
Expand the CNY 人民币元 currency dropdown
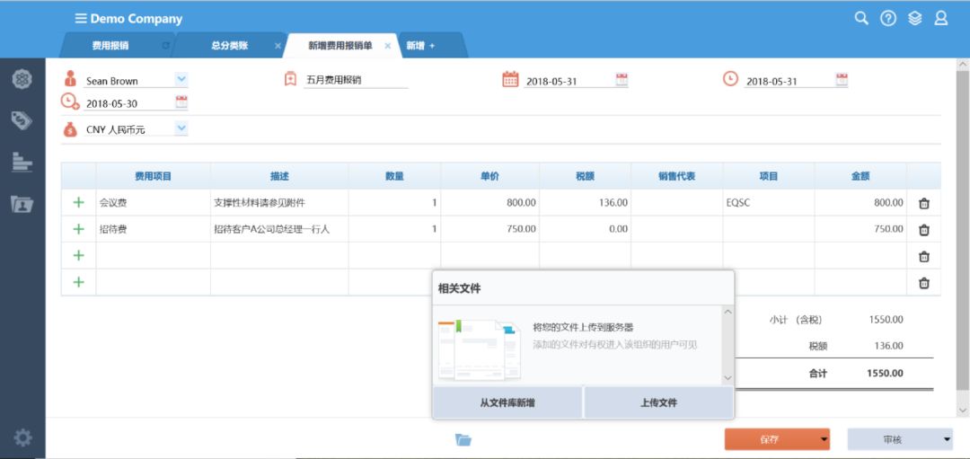181,128
